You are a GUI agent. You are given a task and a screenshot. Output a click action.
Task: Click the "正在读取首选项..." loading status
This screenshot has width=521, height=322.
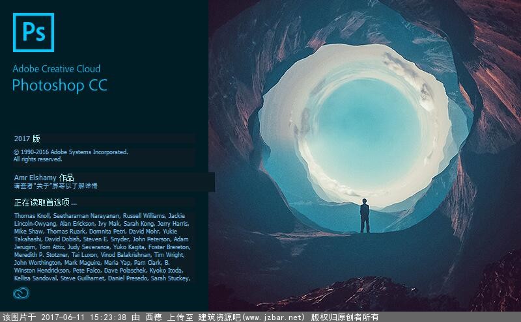(46, 202)
